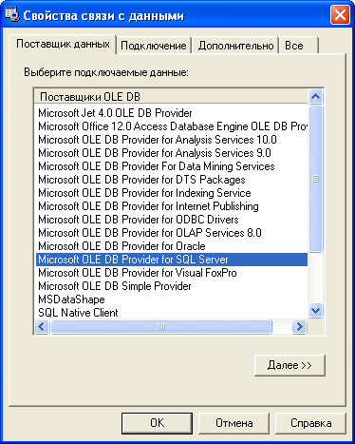Image resolution: width=355 pixels, height=444 pixels.
Task: Select Microsoft OLE DB Provider for Oracle
Action: [x=121, y=246]
